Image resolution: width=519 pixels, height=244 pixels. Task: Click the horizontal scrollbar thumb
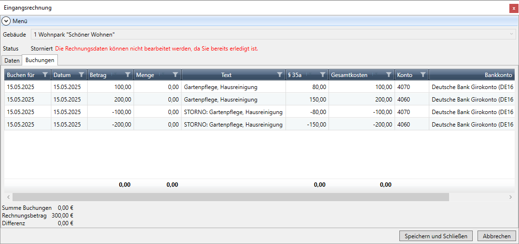231,197
